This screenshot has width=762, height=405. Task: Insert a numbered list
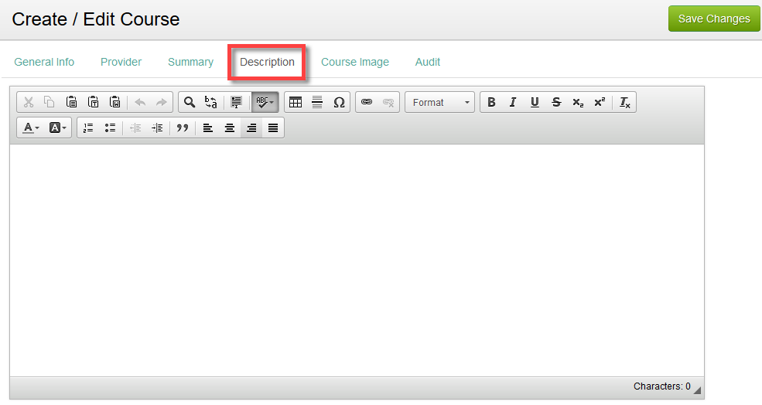coord(88,128)
